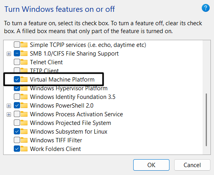Image resolution: width=214 pixels, height=175 pixels.
Task: Select the Windows Process Activation Service item
Action: 76,114
